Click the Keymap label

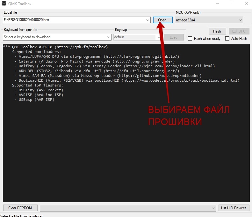[121, 30]
